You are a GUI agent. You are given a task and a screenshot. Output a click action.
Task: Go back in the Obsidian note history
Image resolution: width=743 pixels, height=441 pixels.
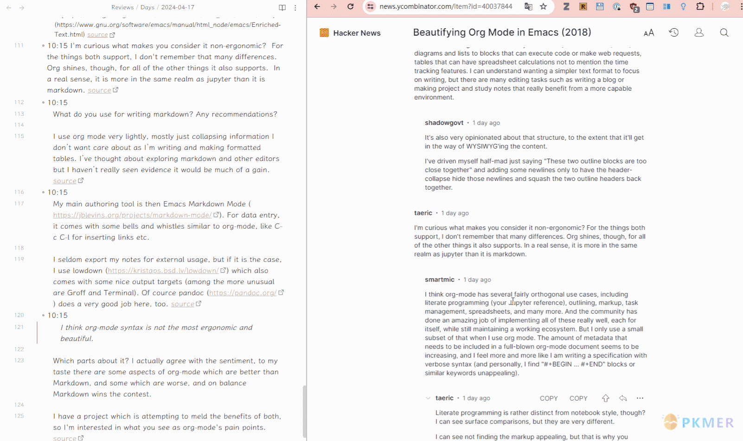tap(9, 8)
